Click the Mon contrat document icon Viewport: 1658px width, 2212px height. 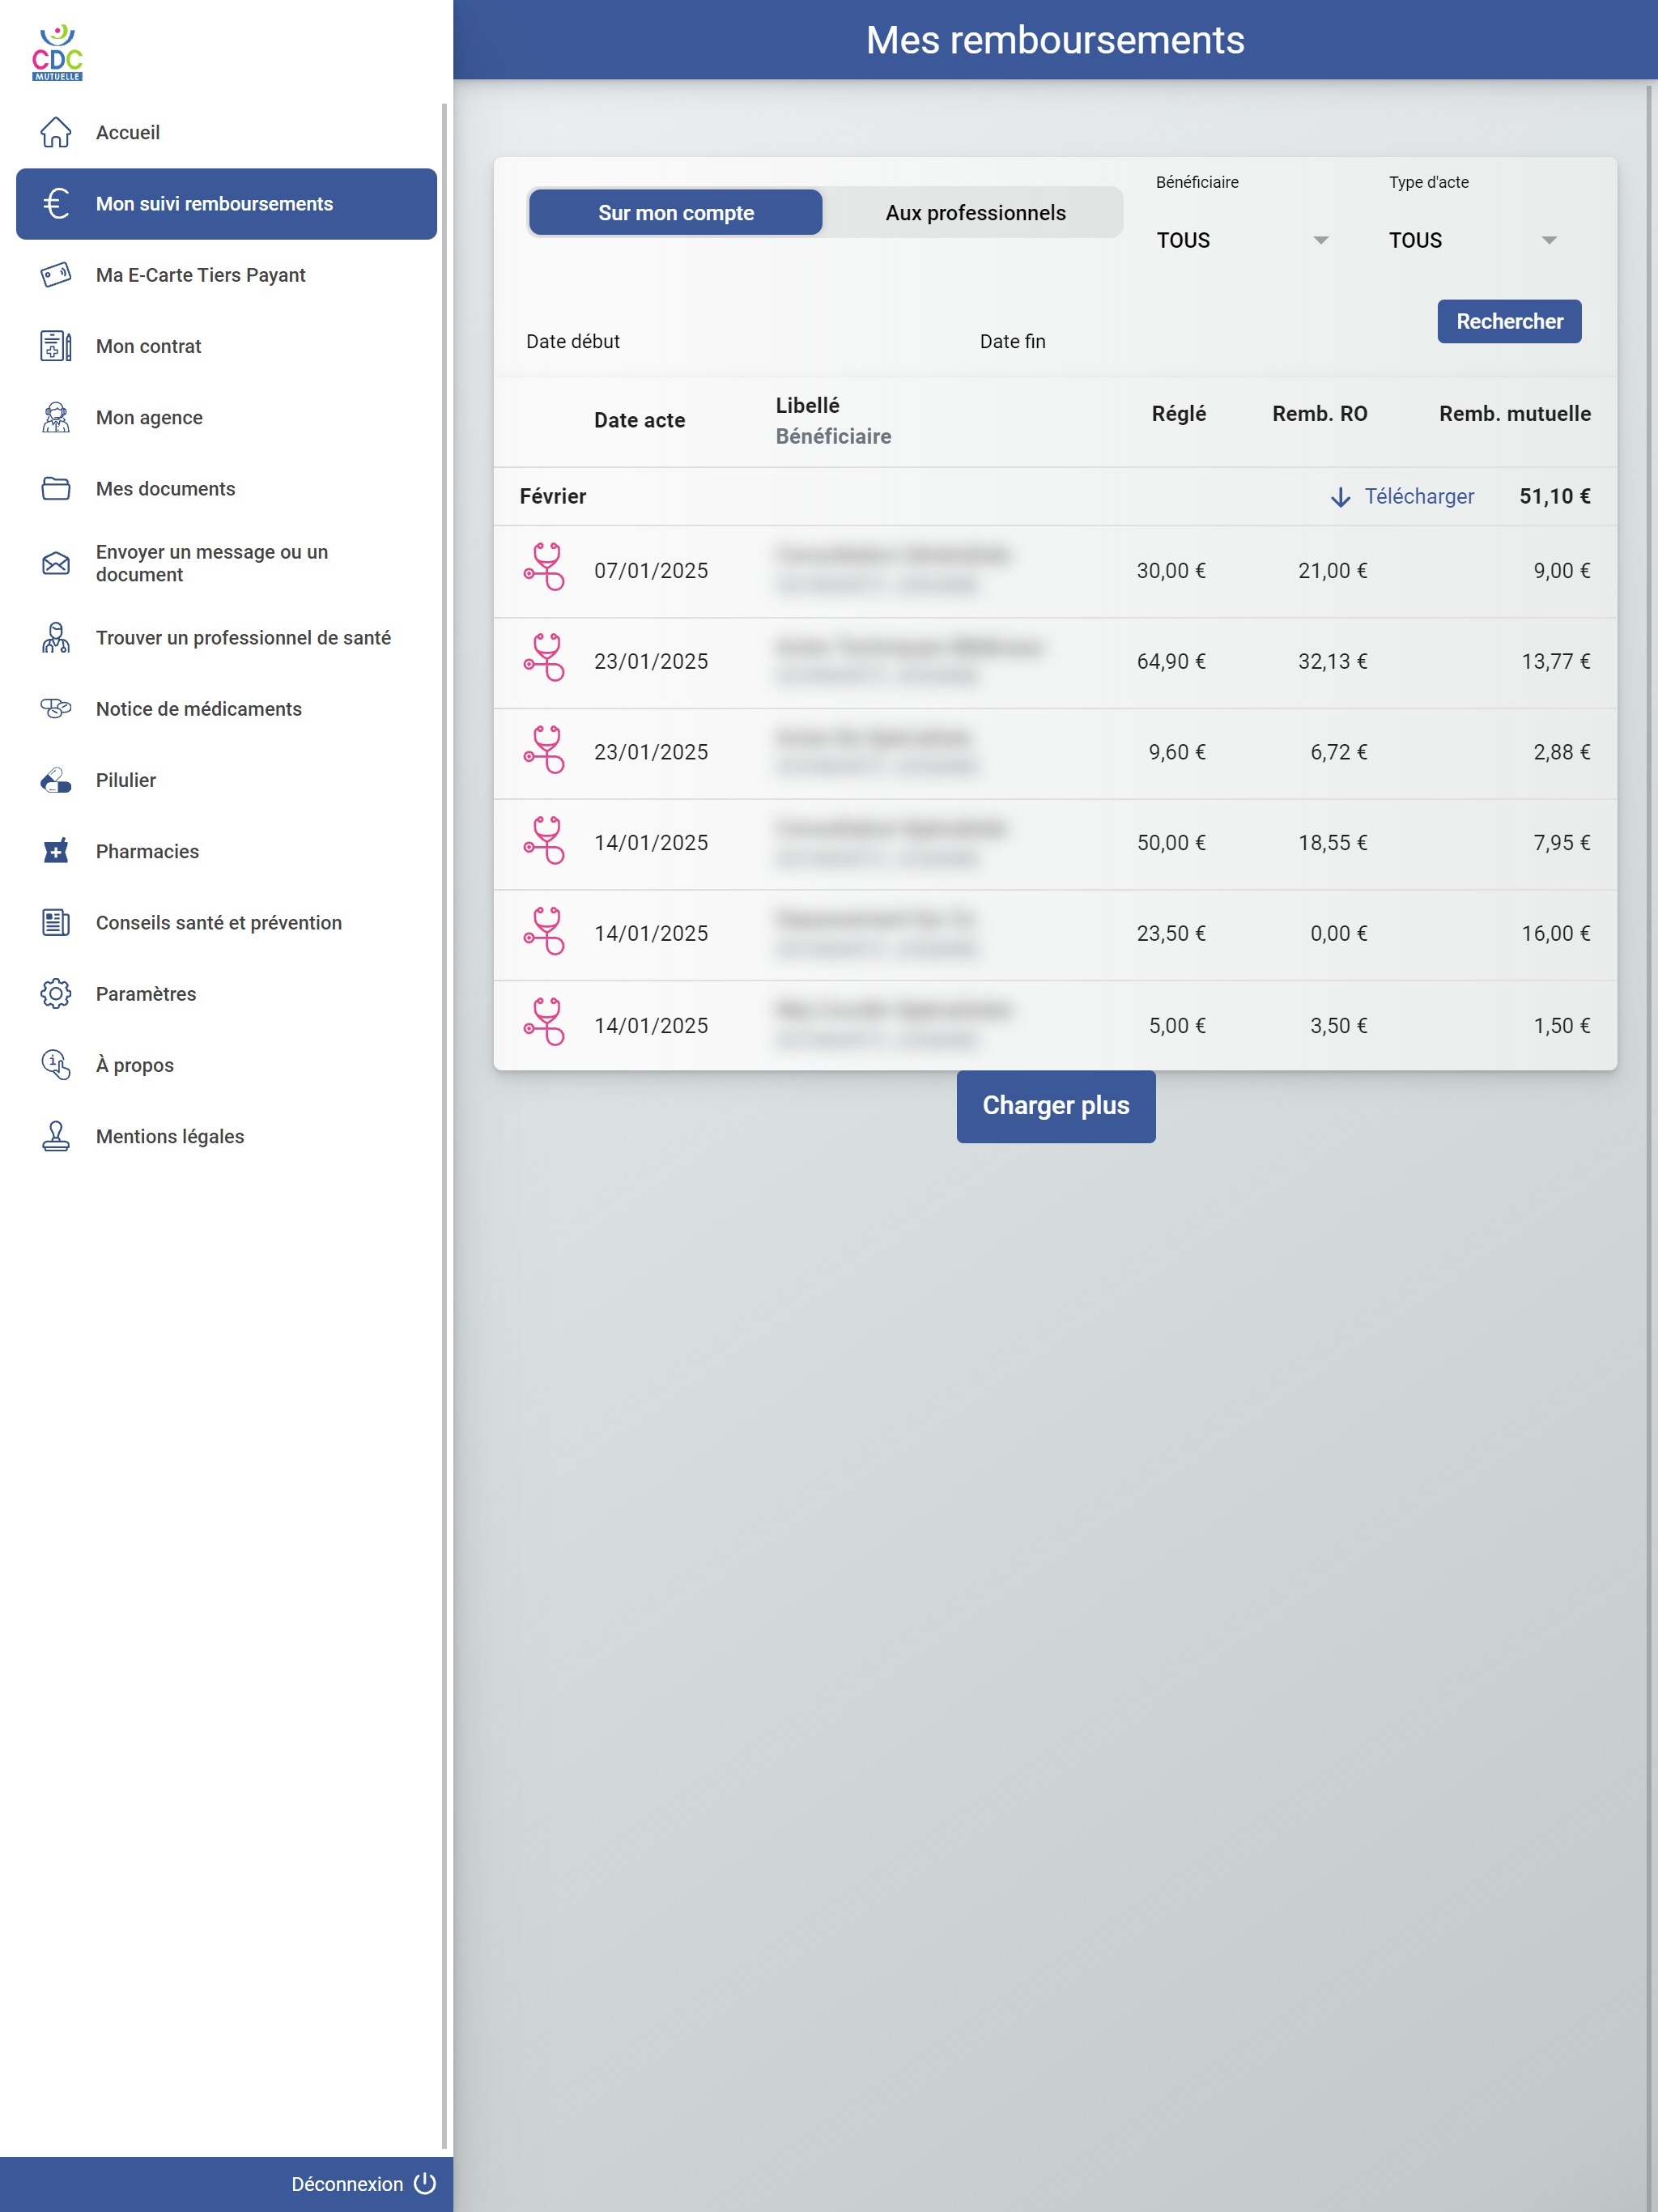tap(56, 346)
